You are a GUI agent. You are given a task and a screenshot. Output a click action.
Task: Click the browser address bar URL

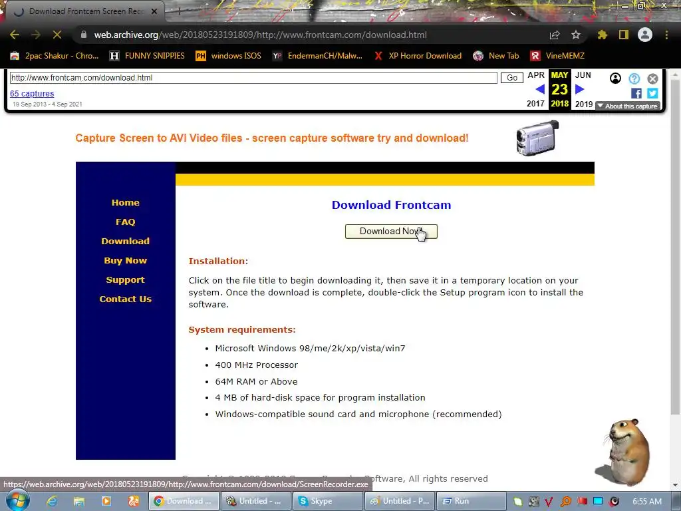click(x=261, y=35)
